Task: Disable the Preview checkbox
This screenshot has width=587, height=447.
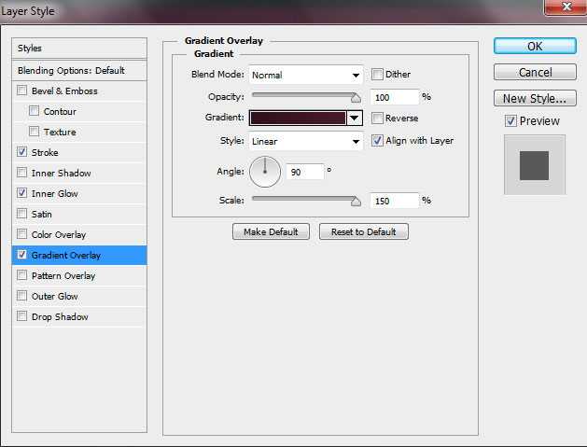Action: click(x=510, y=120)
